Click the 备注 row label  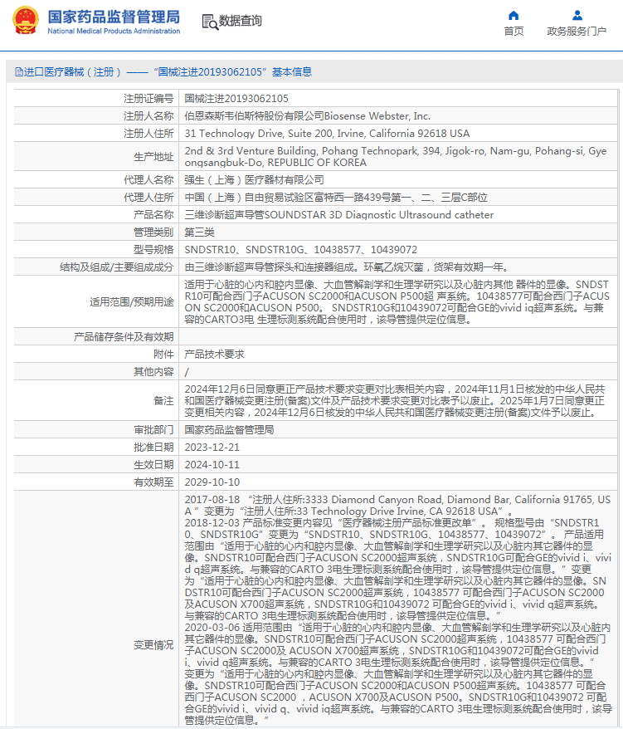(x=163, y=401)
